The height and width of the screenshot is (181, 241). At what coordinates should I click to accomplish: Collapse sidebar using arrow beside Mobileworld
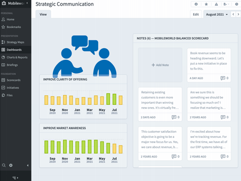[x=27, y=3]
